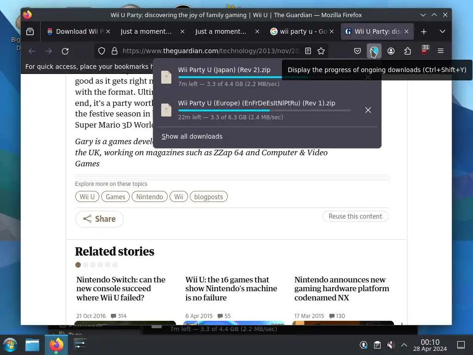Unmute audio volume tray icon
Image resolution: width=473 pixels, height=355 pixels.
tap(391, 345)
